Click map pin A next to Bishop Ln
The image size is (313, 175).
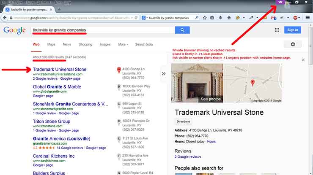point(119,70)
